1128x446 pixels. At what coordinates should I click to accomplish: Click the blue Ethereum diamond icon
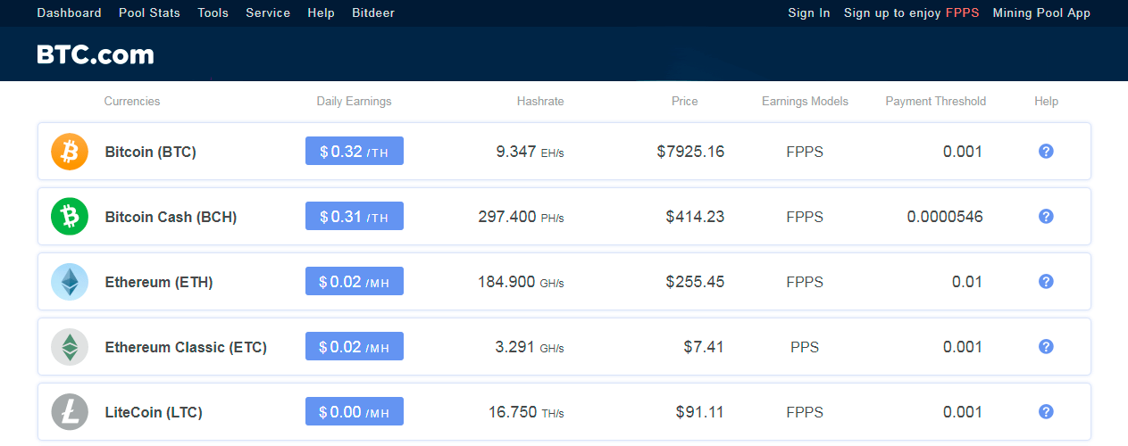click(70, 282)
